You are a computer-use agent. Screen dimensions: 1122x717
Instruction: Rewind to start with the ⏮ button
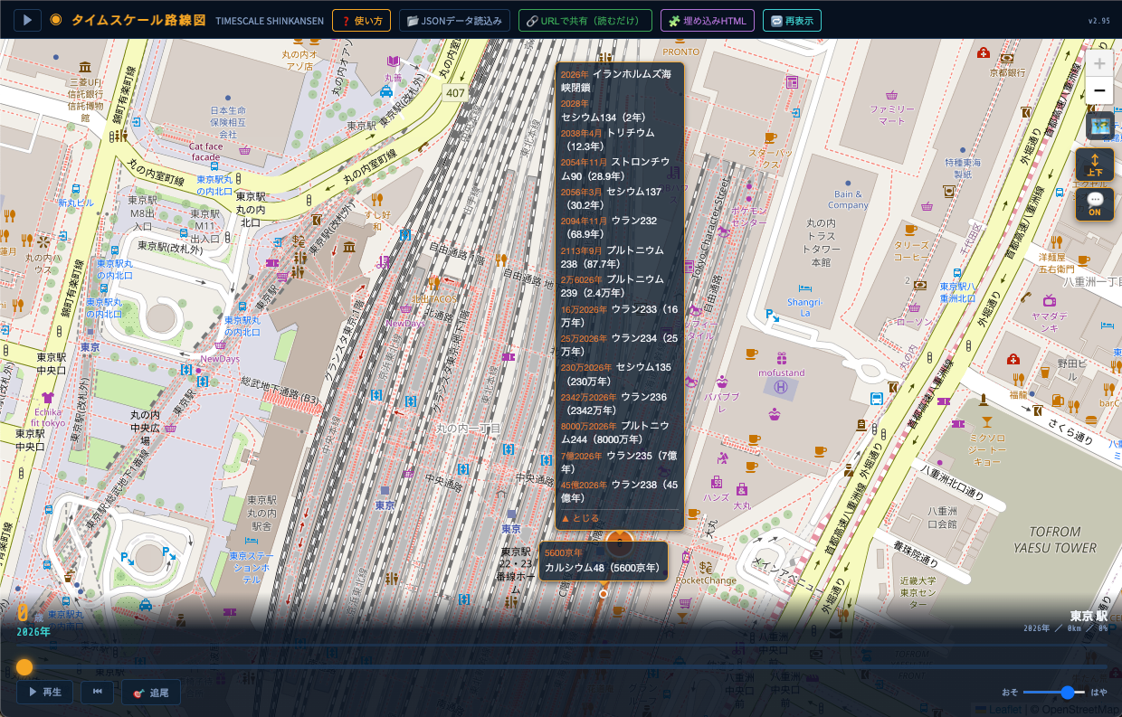(x=97, y=693)
